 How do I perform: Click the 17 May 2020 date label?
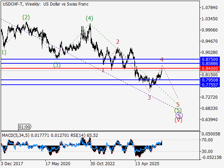click(x=58, y=164)
